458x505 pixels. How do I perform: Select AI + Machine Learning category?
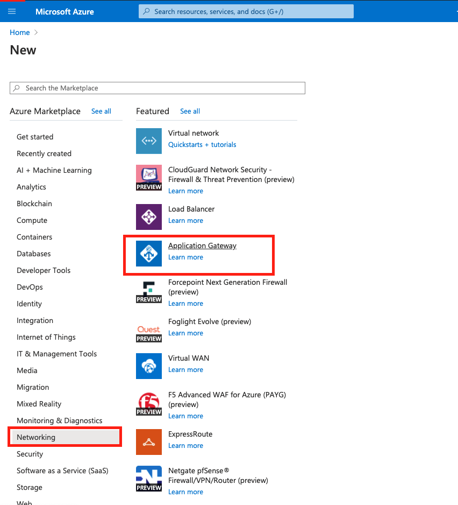(x=54, y=170)
